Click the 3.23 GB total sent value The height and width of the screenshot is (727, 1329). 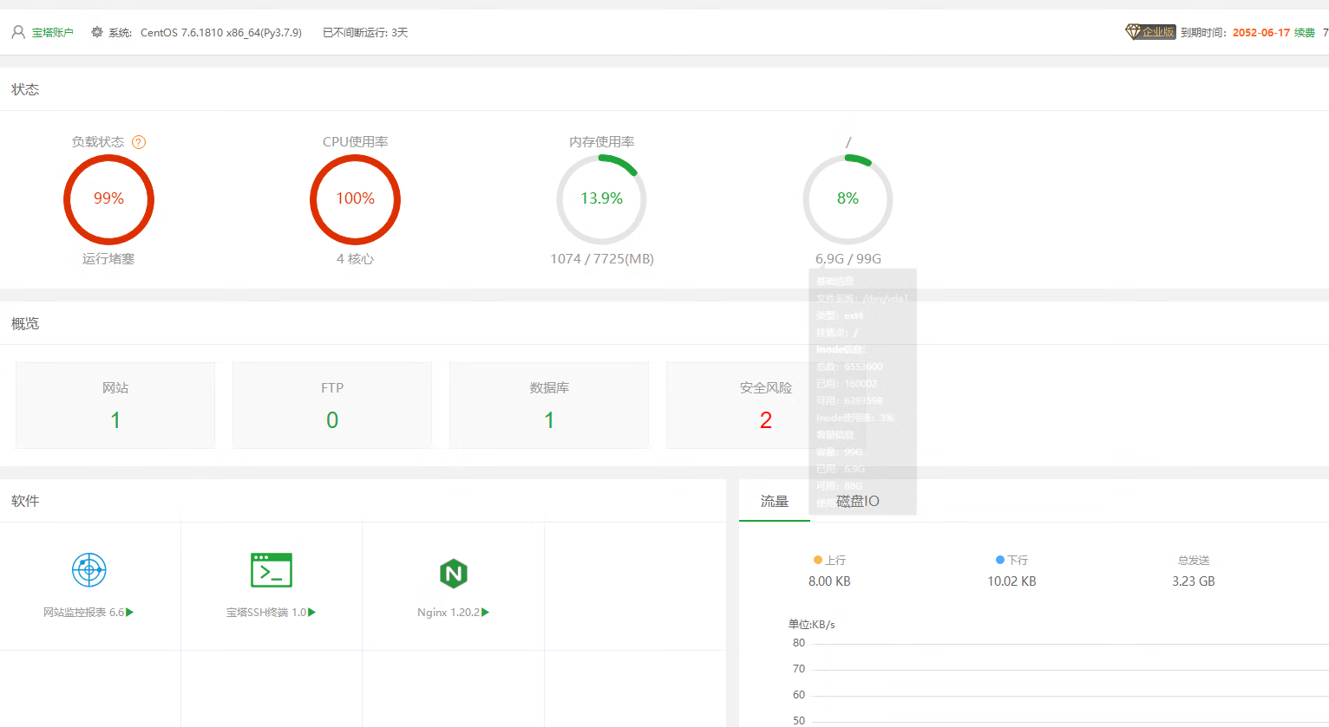coord(1194,581)
